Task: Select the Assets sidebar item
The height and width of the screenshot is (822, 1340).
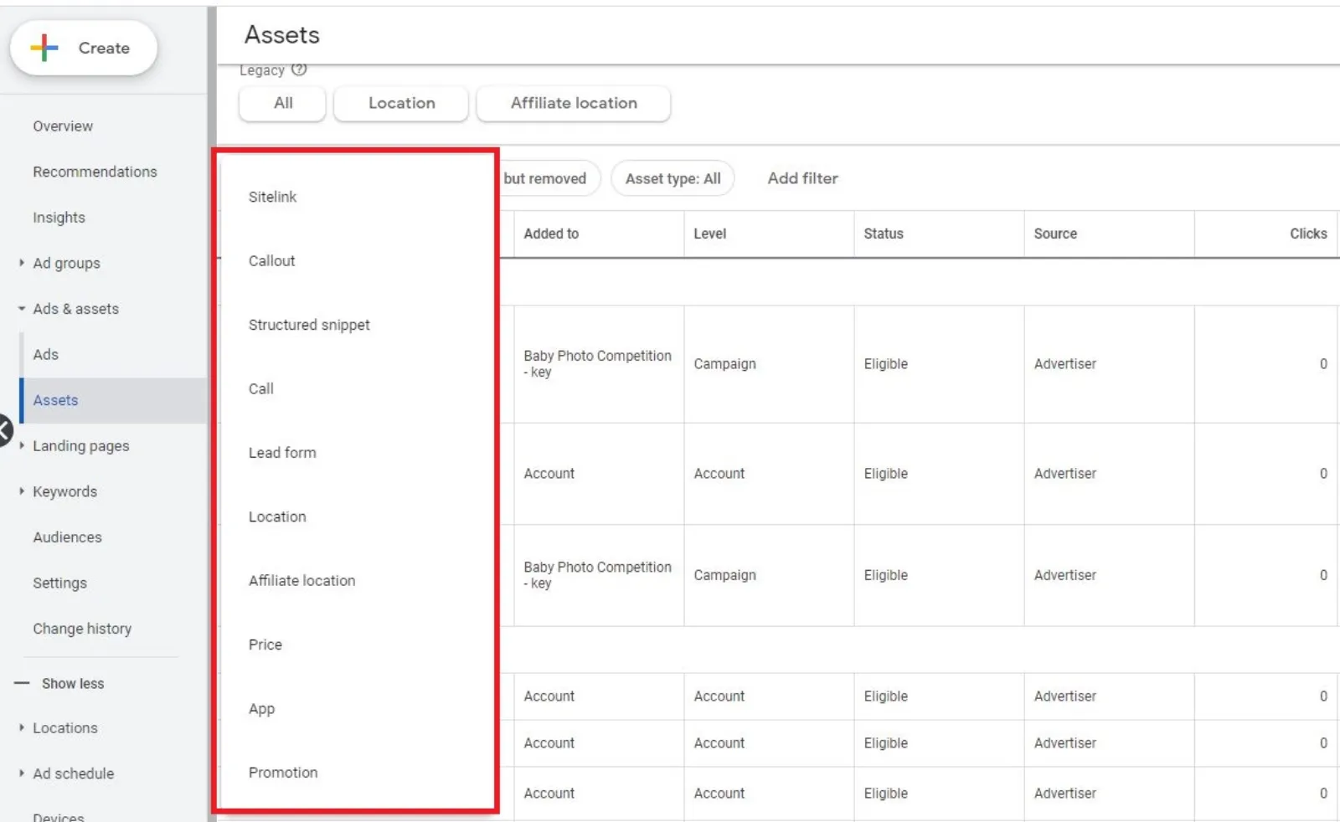Action: point(114,400)
